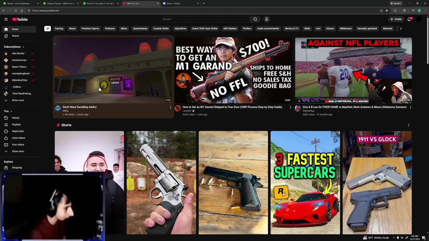The width and height of the screenshot is (429, 241).
Task: Open Alan Becker subscription channel
Action: [x=19, y=54]
